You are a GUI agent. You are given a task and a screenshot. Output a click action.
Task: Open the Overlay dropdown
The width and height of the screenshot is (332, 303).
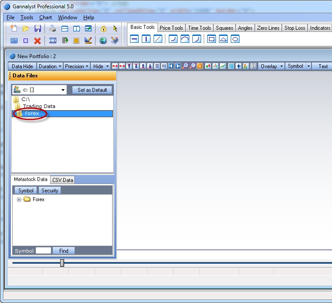point(272,66)
